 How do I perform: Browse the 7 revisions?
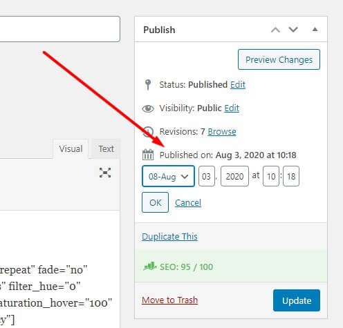point(222,132)
